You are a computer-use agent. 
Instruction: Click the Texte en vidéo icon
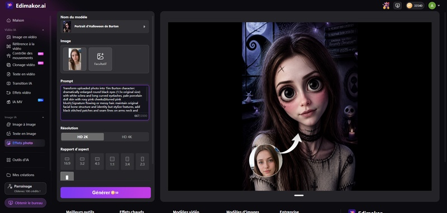(8, 74)
